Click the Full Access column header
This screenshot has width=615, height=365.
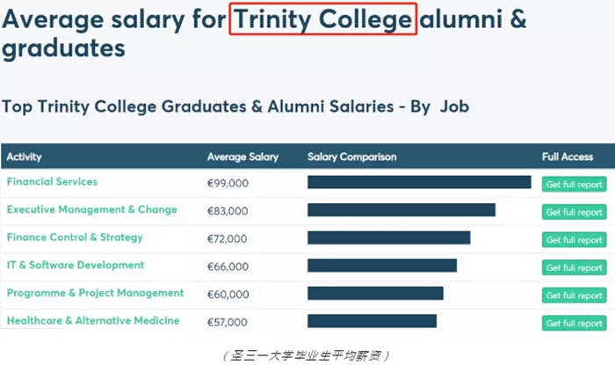(x=568, y=157)
